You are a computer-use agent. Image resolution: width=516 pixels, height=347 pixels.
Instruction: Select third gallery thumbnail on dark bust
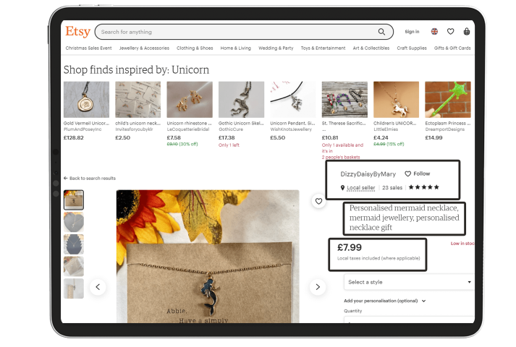pyautogui.click(x=74, y=244)
